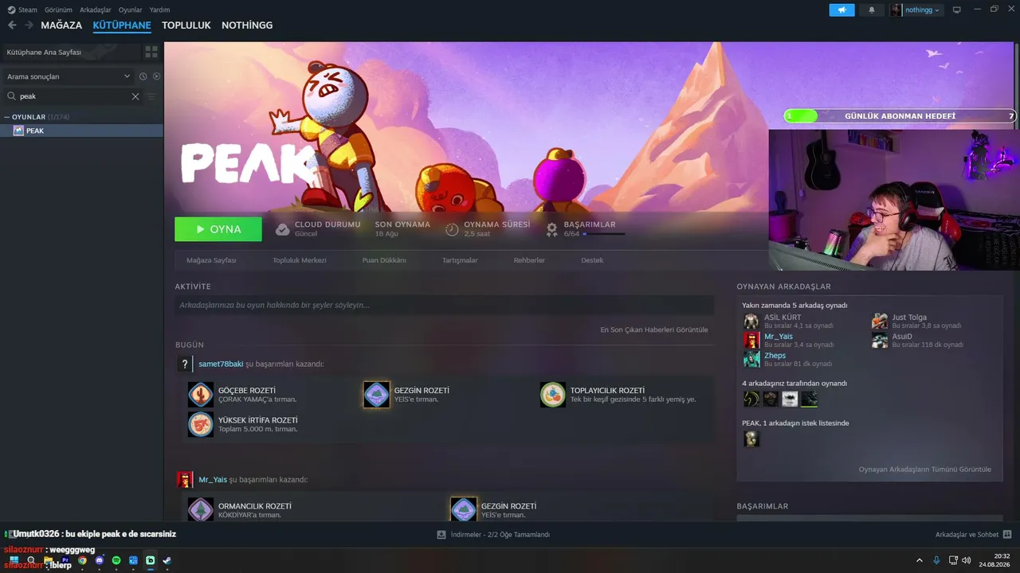1020x573 pixels.
Task: Switch to the TOPLULUK tab
Action: 186,25
